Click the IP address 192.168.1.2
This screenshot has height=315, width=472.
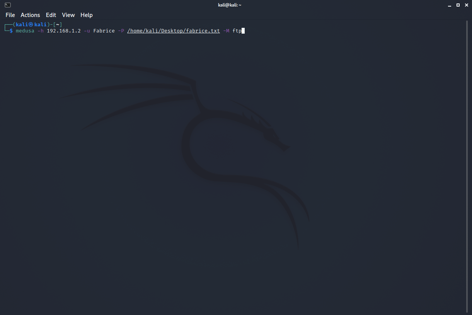tap(64, 31)
